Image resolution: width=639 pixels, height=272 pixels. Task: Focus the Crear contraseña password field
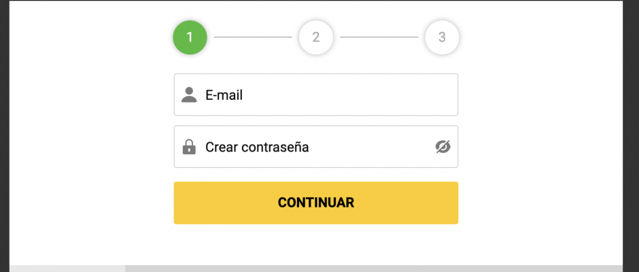[x=316, y=146]
